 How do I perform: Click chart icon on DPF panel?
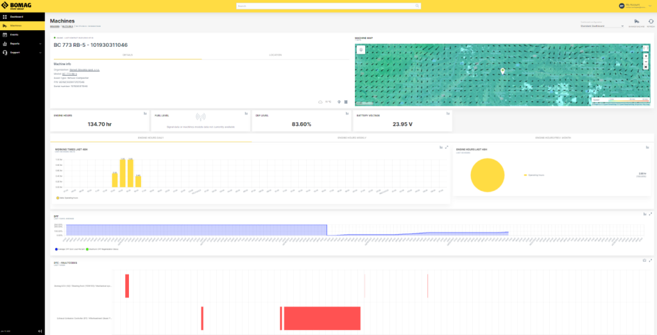645,214
